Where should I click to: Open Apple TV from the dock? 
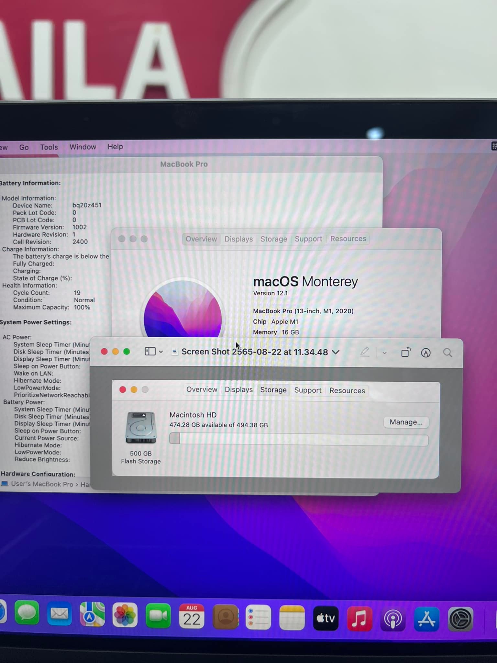[x=326, y=618]
